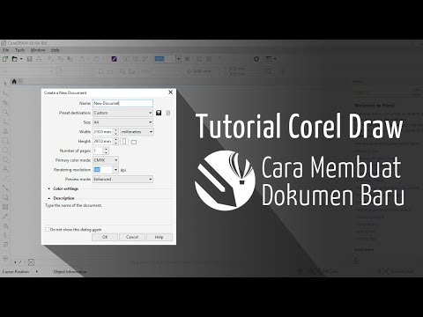Click the Width stepper arrows
423x317 pixels.
click(115, 132)
